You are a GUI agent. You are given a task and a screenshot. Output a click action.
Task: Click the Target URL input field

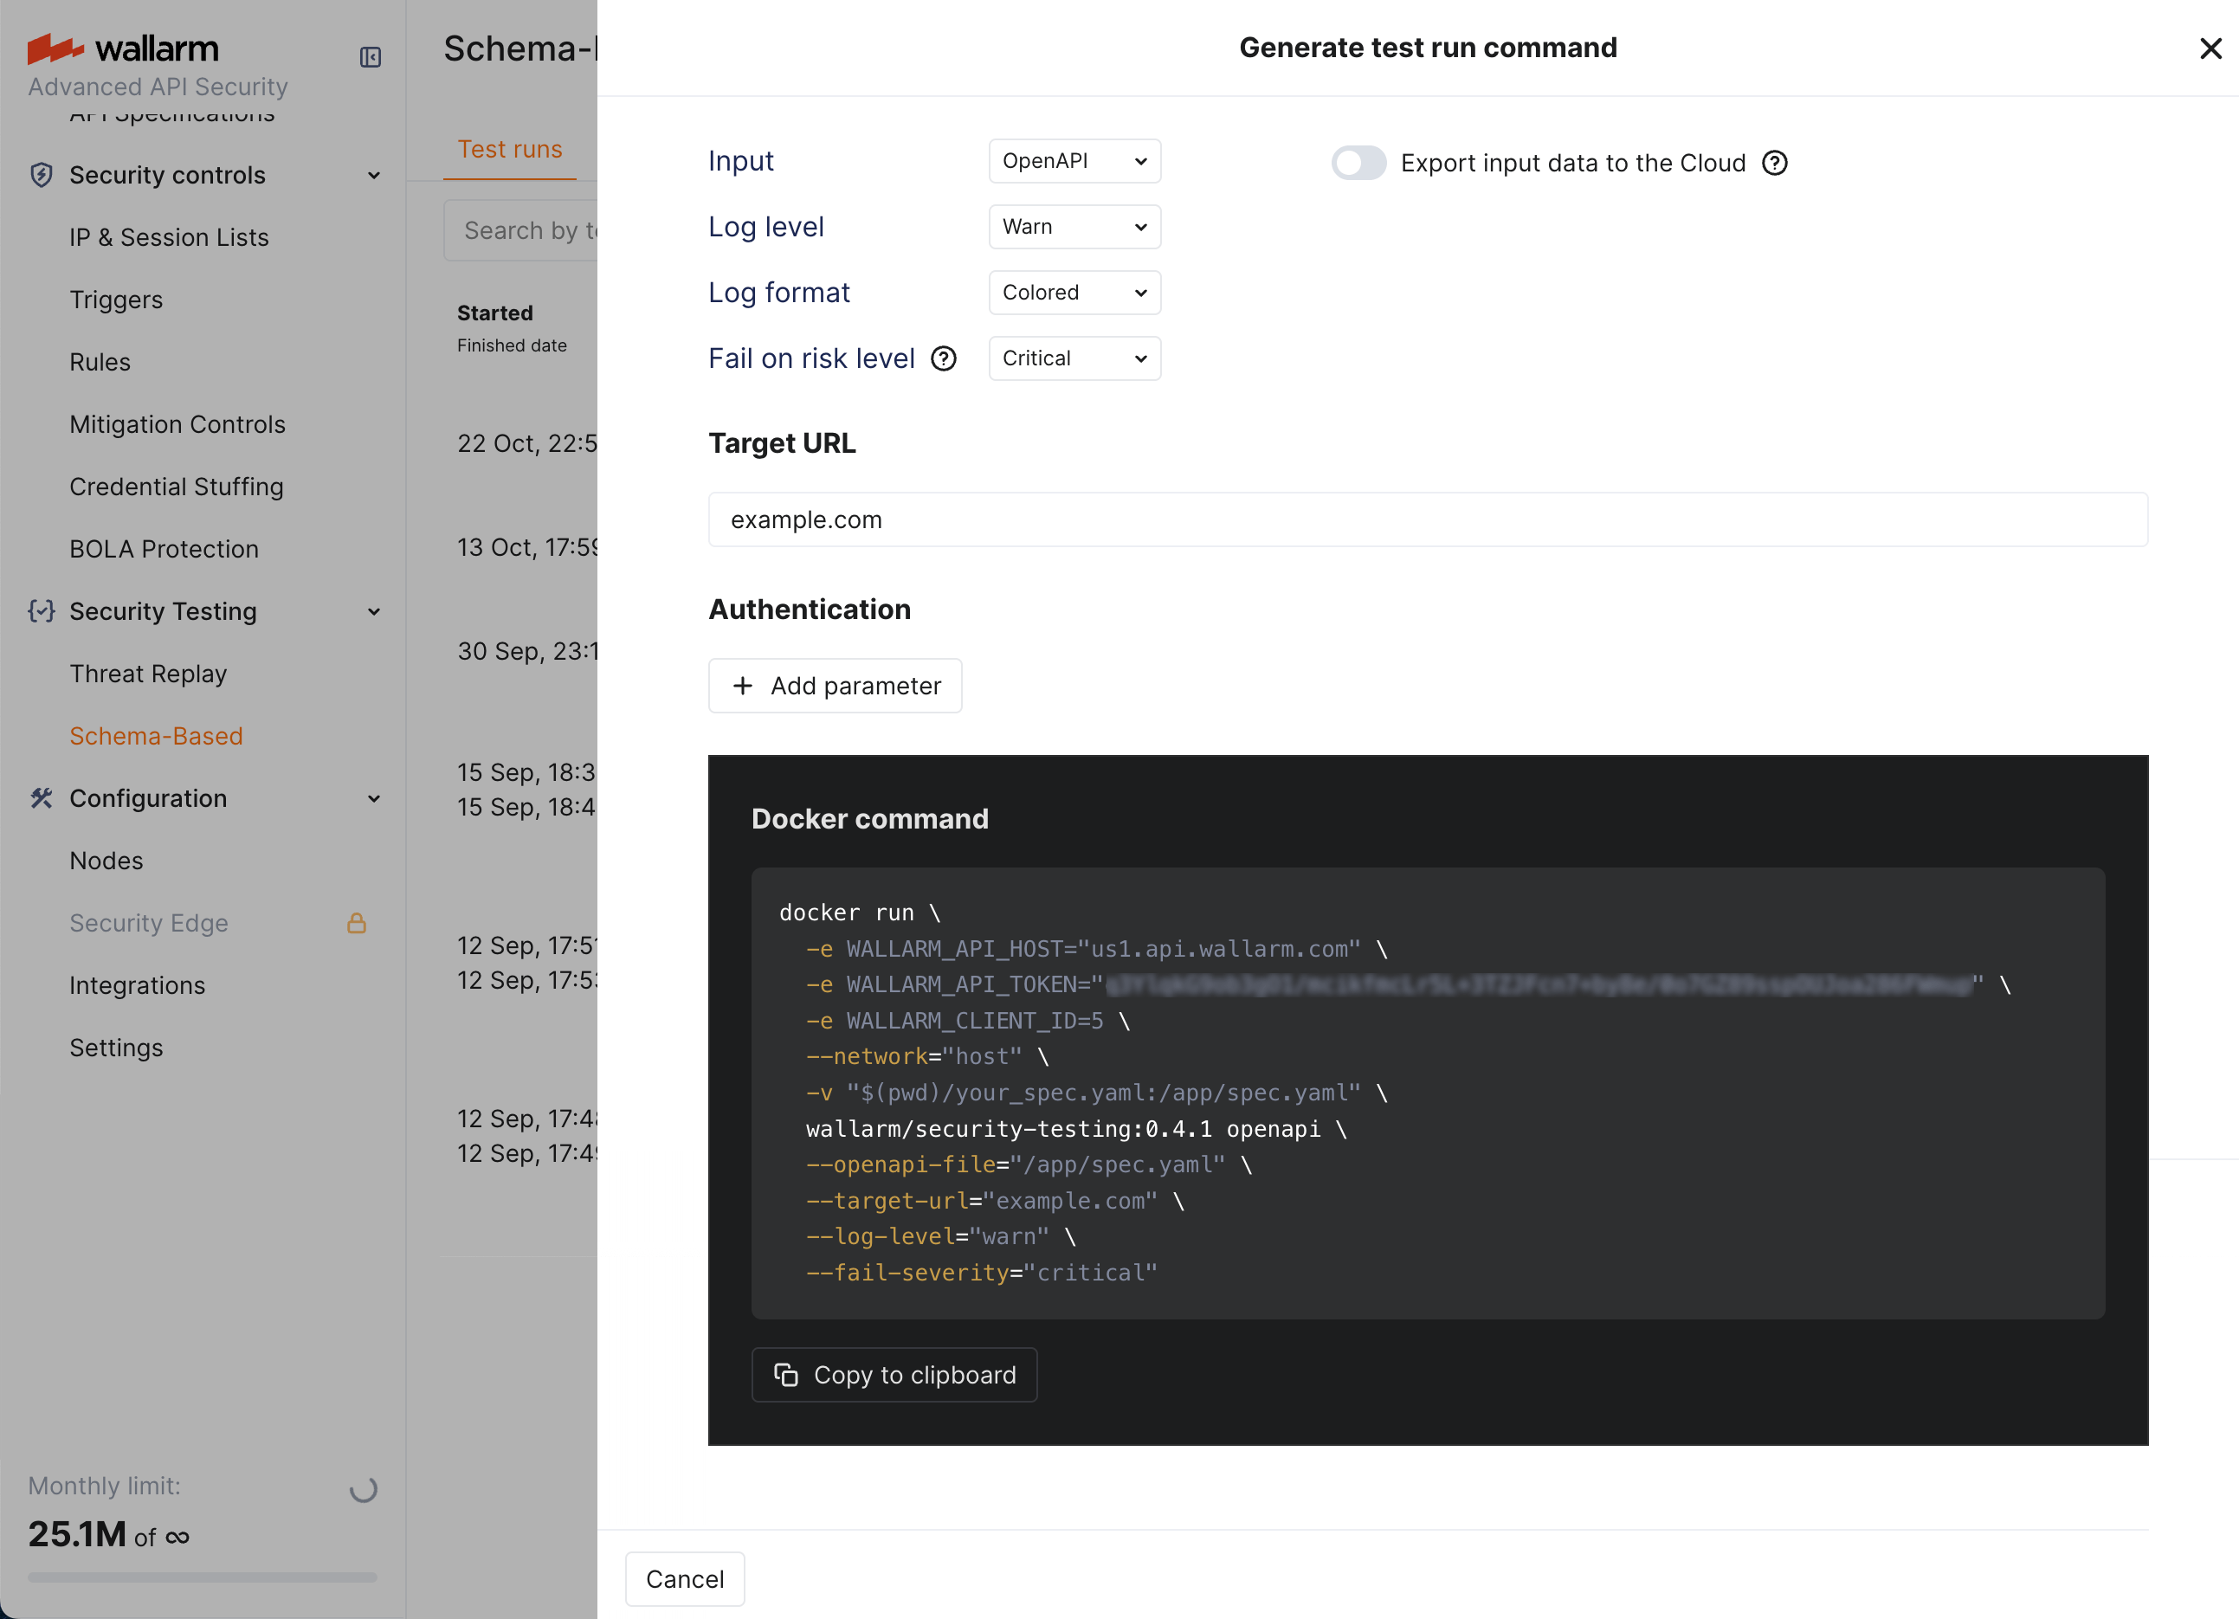[1428, 519]
